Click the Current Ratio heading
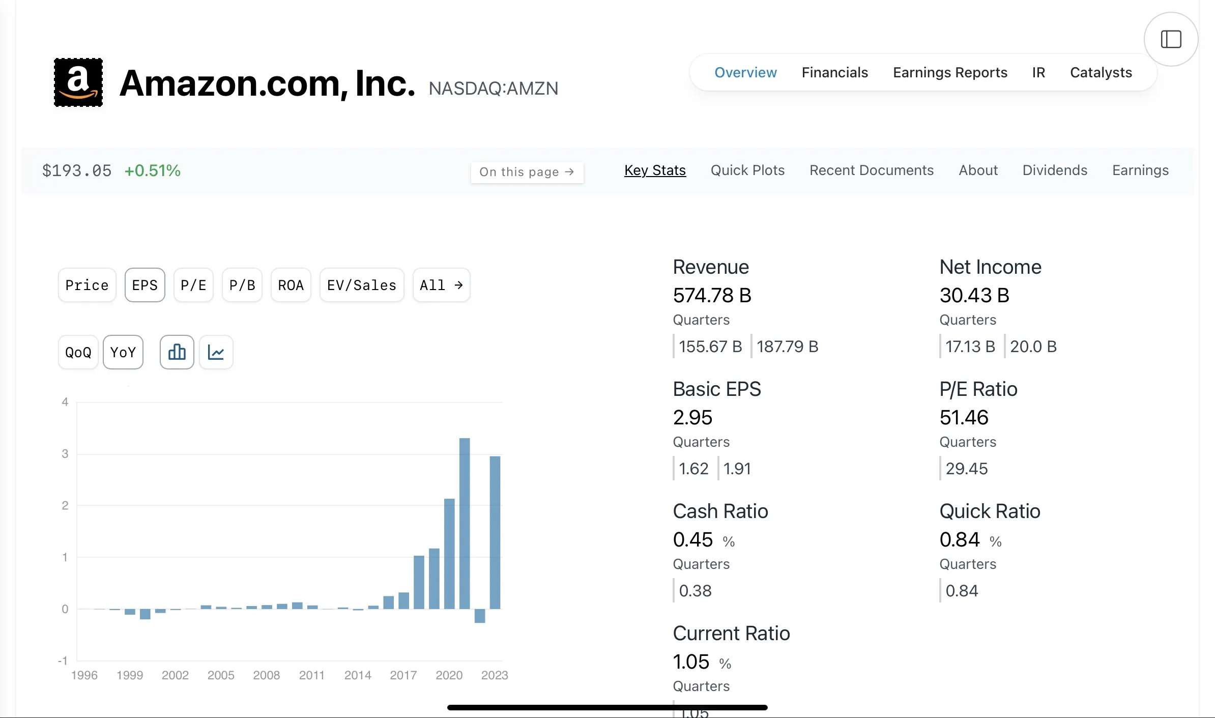1215x718 pixels. click(731, 633)
